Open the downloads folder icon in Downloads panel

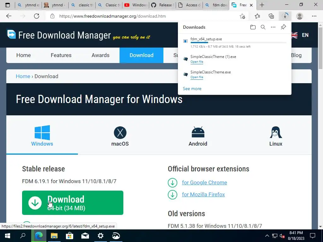(x=253, y=27)
